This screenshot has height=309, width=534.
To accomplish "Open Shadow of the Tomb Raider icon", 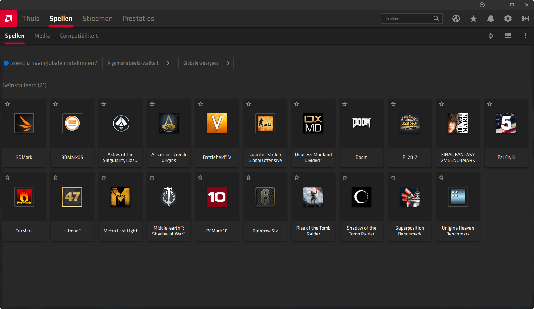I will (x=362, y=197).
